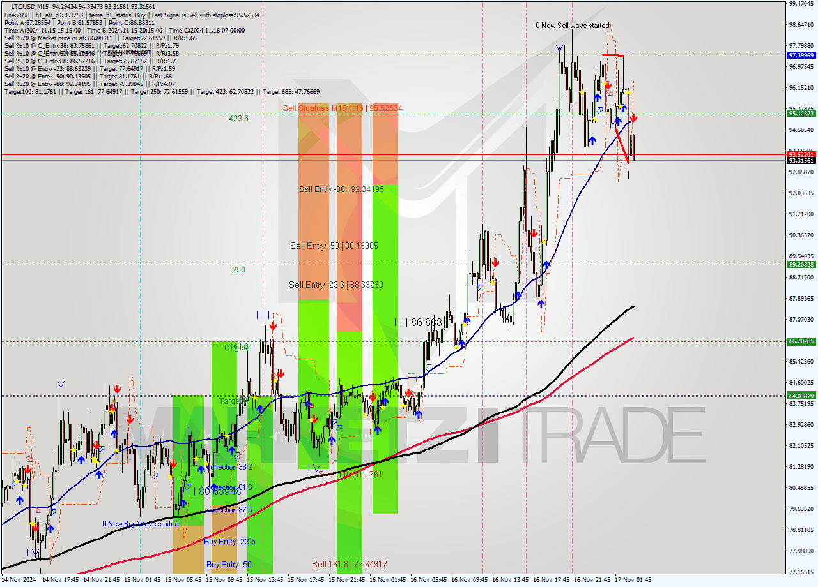Click the '14 Nov 2024' time axis label
The image size is (818, 587).
(18, 580)
